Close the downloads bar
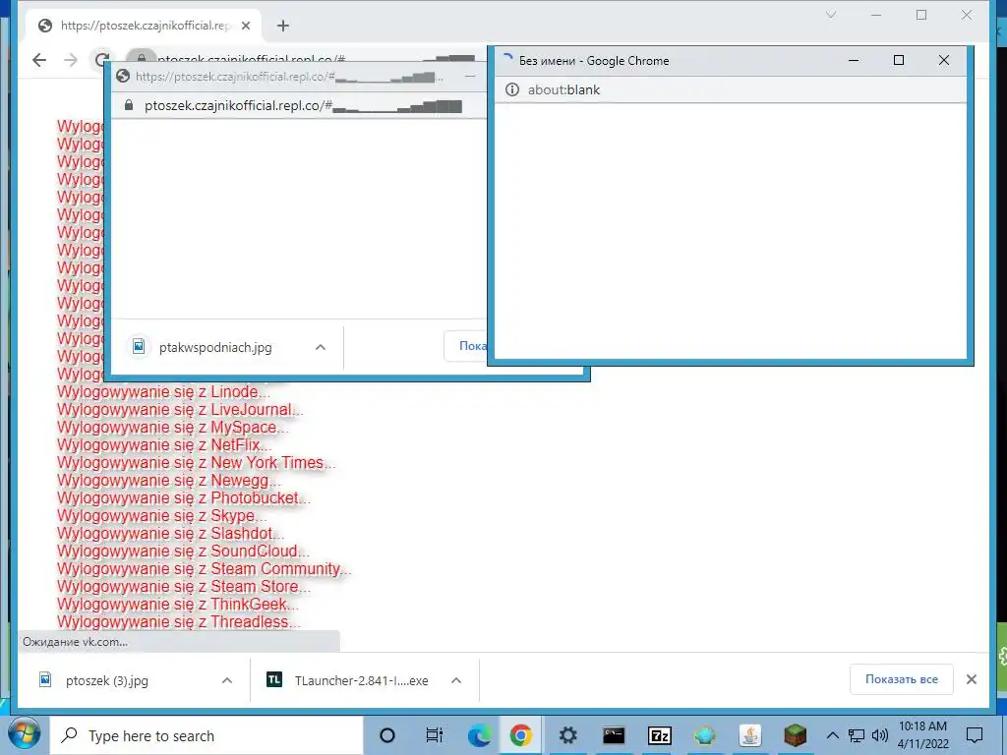Image resolution: width=1007 pixels, height=755 pixels. (971, 679)
